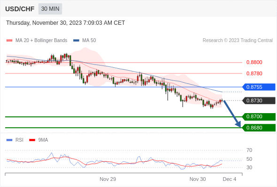The width and height of the screenshot is (277, 187).
Task: Click the 30 MIN timeframe button
Action: (x=50, y=9)
